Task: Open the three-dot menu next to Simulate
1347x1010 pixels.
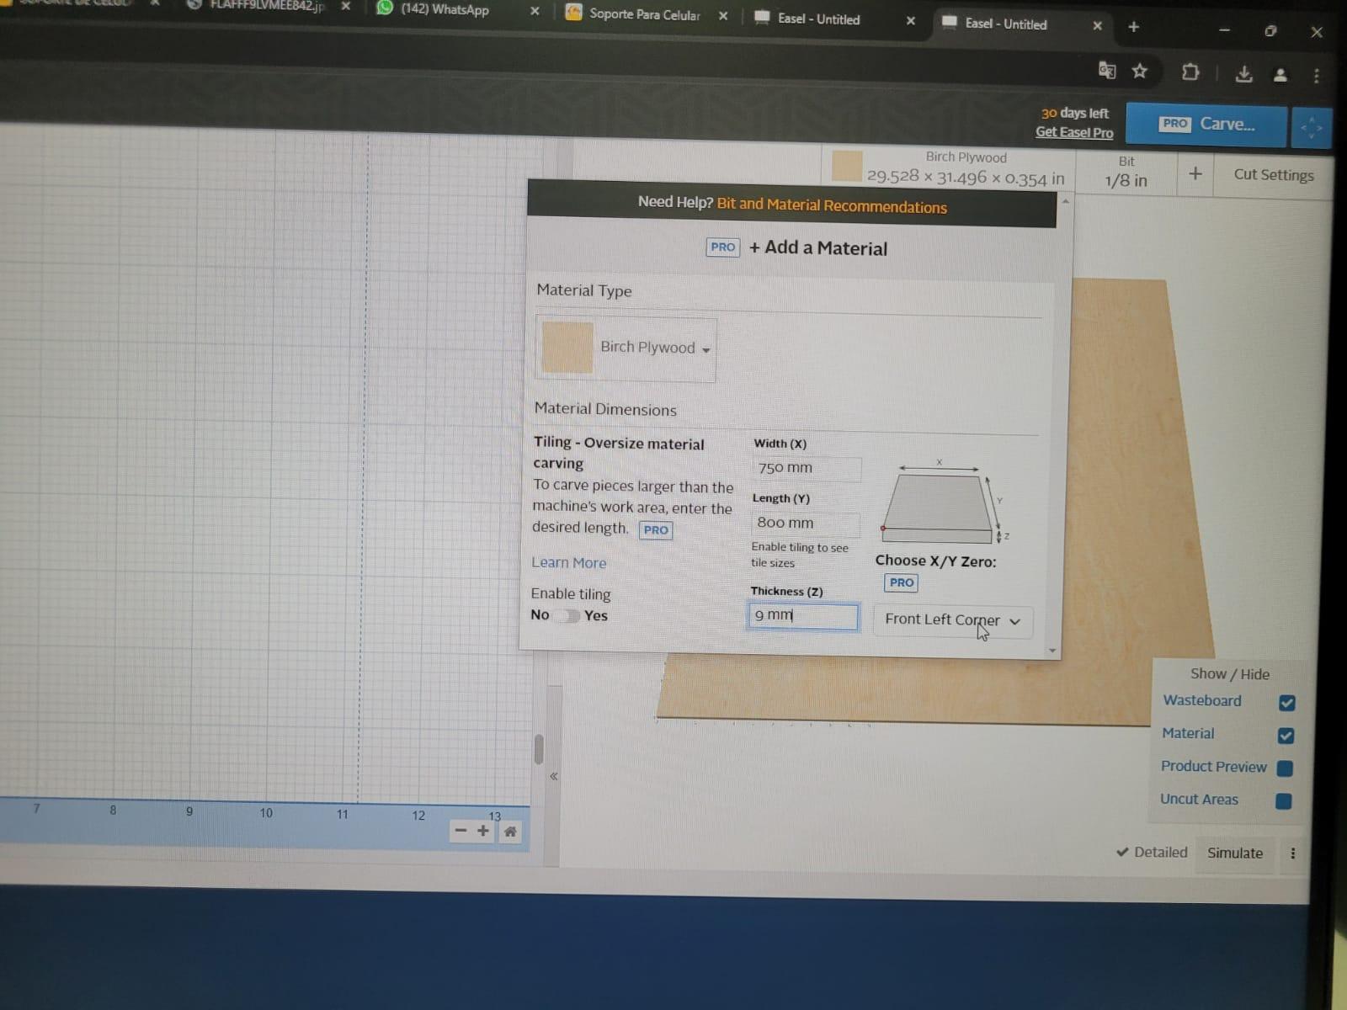Action: [1292, 853]
